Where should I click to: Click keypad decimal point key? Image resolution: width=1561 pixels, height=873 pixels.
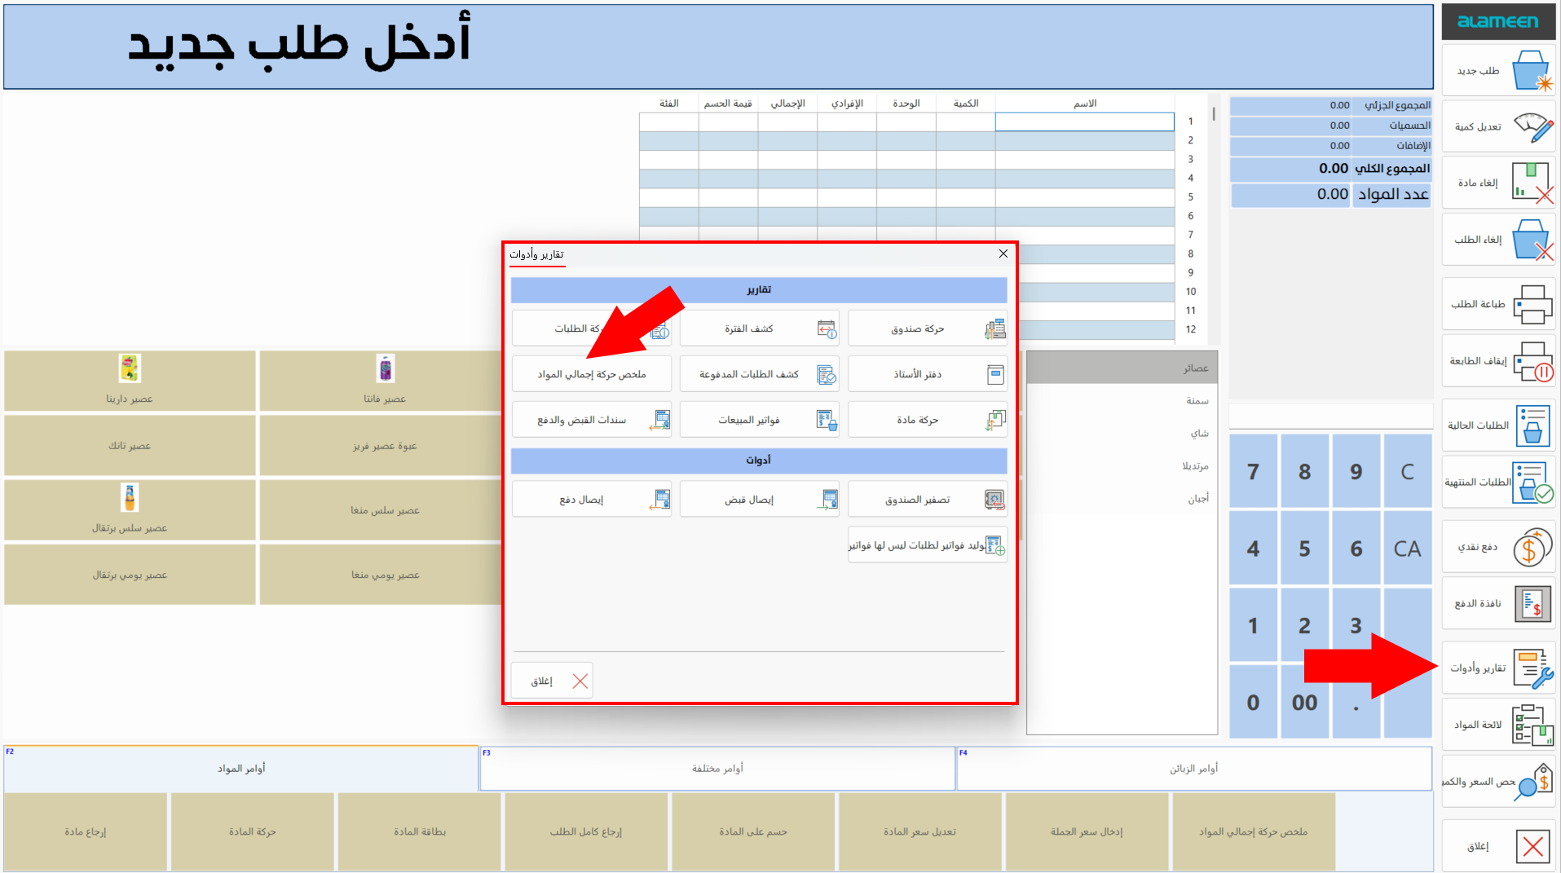coord(1356,702)
